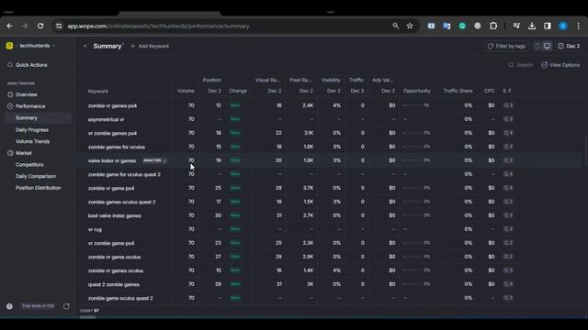This screenshot has height=330, width=588.
Task: Sort by the Opportunity column header
Action: click(416, 91)
